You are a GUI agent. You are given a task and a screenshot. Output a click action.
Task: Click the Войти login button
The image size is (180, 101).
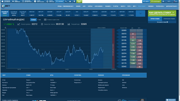point(146,1)
